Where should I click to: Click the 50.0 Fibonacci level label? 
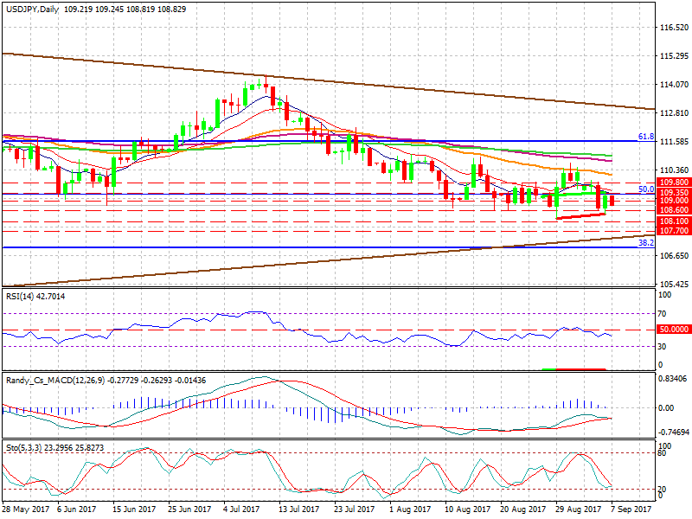coord(646,189)
